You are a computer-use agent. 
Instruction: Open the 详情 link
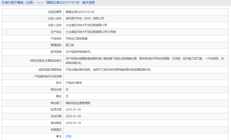[x=68, y=136]
